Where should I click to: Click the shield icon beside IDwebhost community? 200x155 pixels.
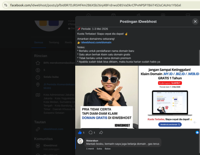(38, 146)
